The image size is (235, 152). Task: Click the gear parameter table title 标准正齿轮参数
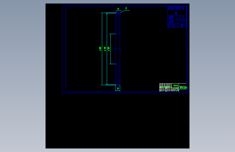tap(176, 11)
